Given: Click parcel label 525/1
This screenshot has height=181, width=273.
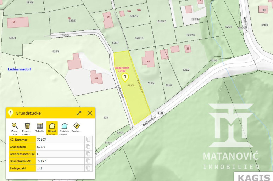Looking at the screenshot, I should pyautogui.click(x=56, y=51).
